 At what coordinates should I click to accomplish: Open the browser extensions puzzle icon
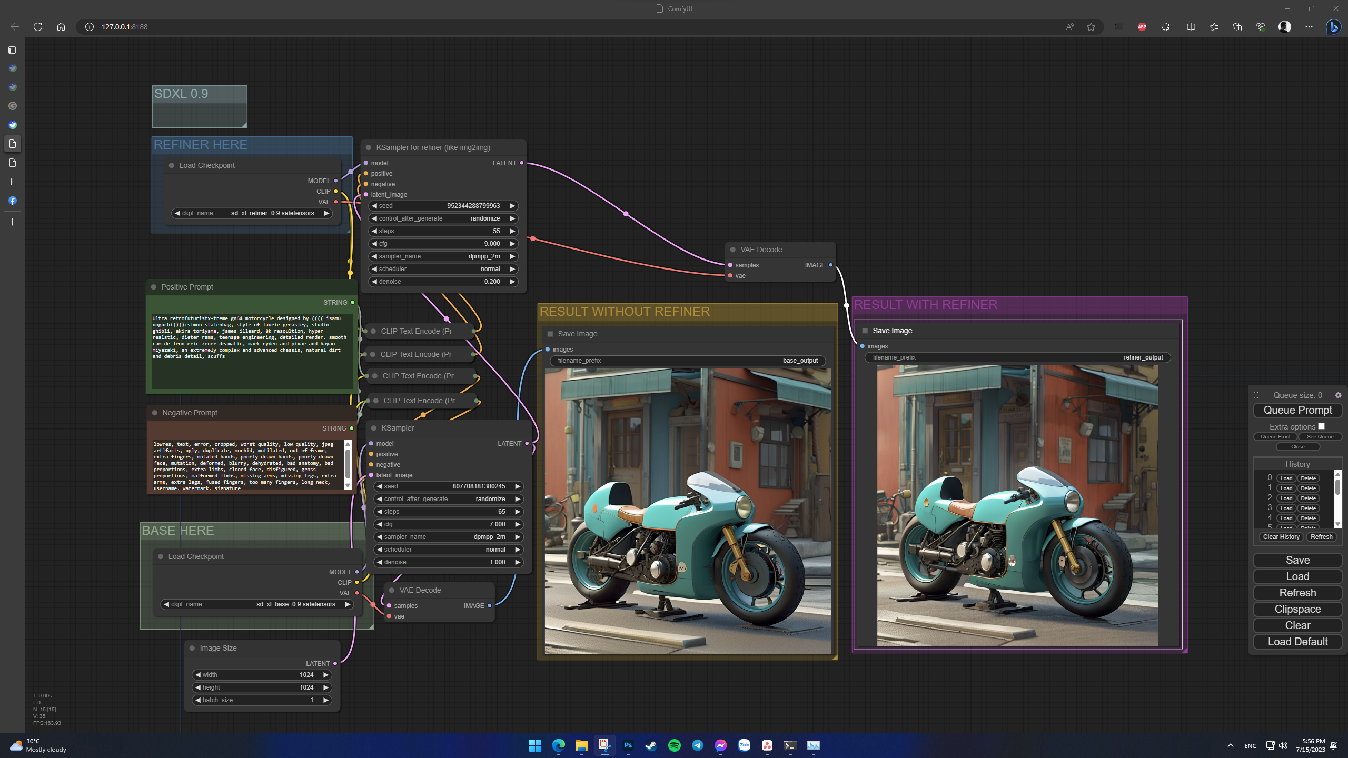1165,27
